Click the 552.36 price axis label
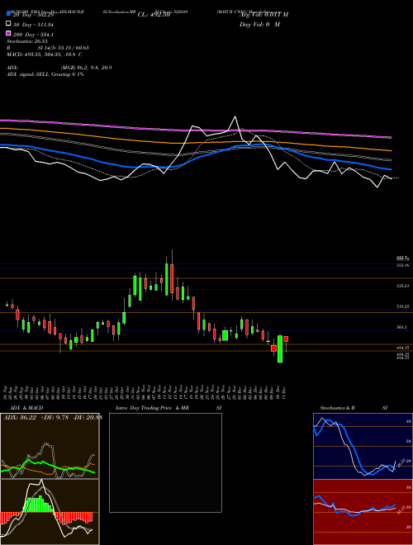 click(x=402, y=265)
